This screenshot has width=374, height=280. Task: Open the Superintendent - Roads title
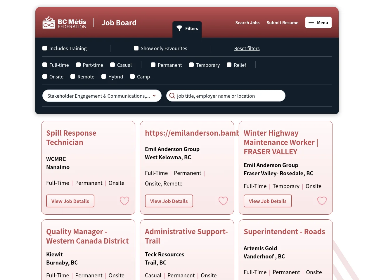click(284, 232)
